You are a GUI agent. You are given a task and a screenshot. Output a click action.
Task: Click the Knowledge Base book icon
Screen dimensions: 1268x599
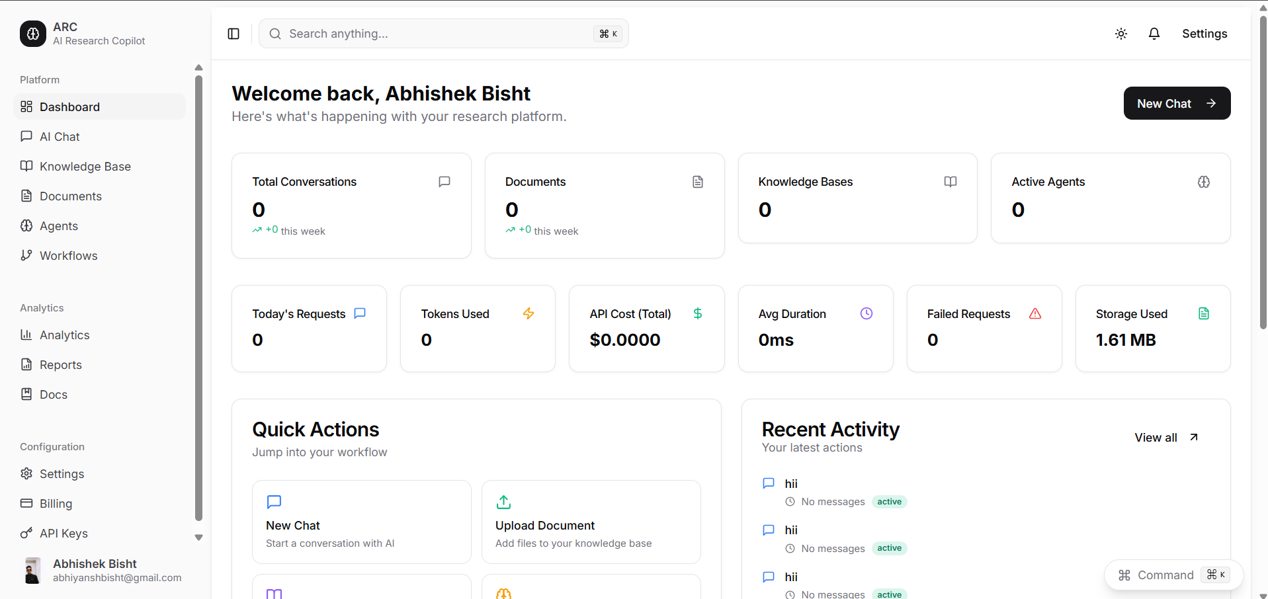pos(26,166)
